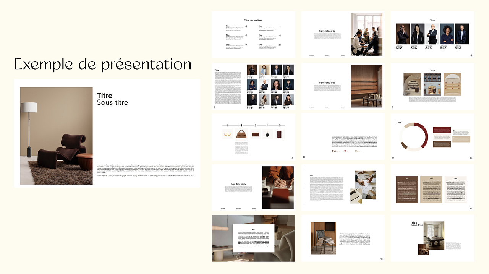Click the beige "15" statistic on slide 11
The image size is (489, 274).
click(x=356, y=151)
